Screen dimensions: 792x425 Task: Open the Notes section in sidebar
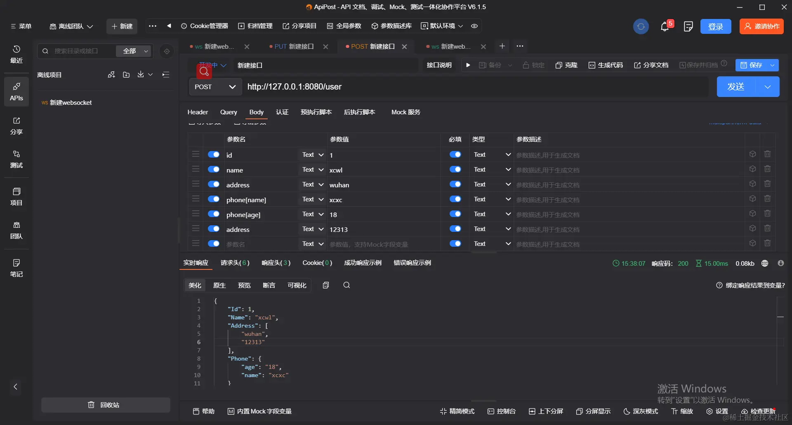click(16, 268)
